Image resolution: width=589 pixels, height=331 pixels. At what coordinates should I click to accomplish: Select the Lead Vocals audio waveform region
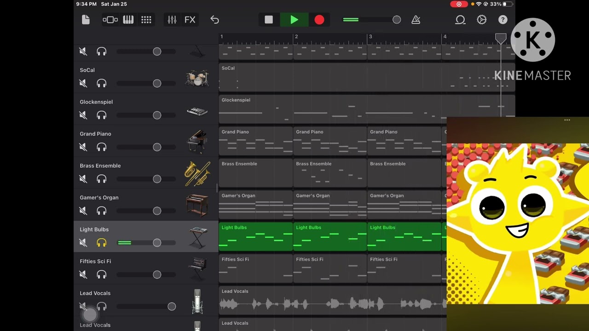point(333,301)
